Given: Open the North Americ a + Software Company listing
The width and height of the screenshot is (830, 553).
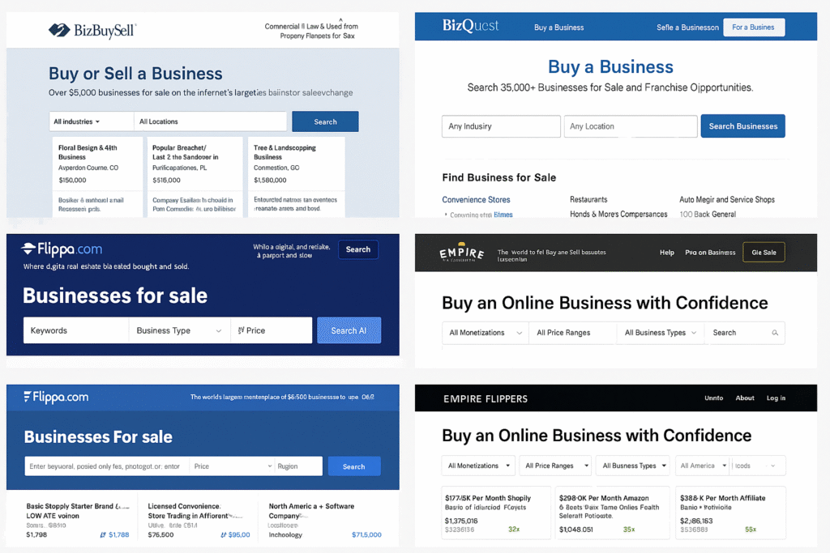Looking at the screenshot, I should (324, 521).
